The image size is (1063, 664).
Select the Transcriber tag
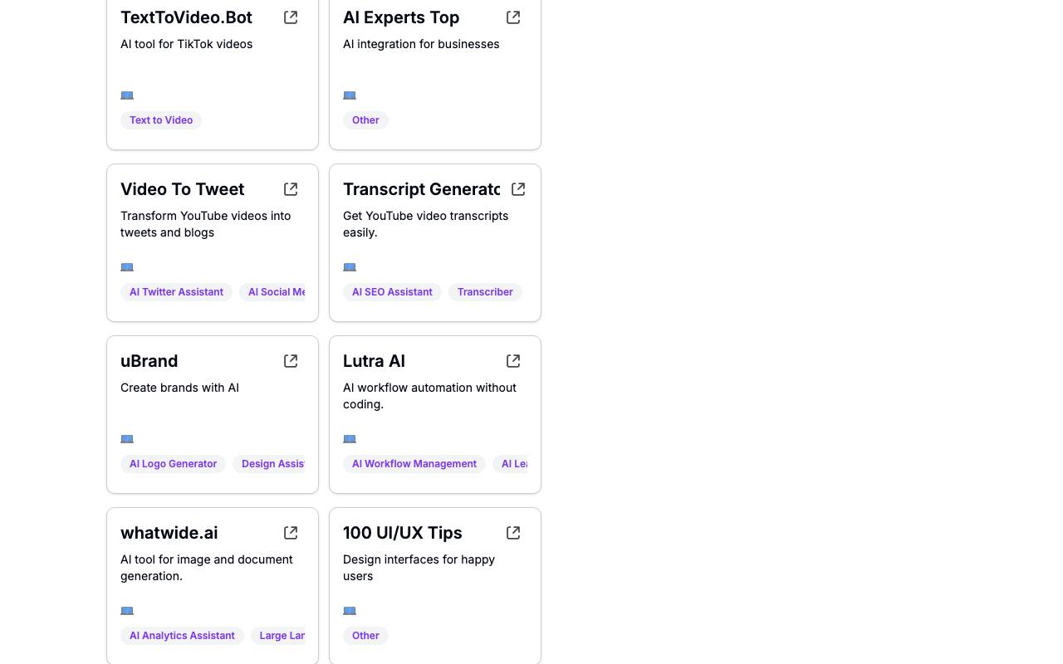pos(485,292)
